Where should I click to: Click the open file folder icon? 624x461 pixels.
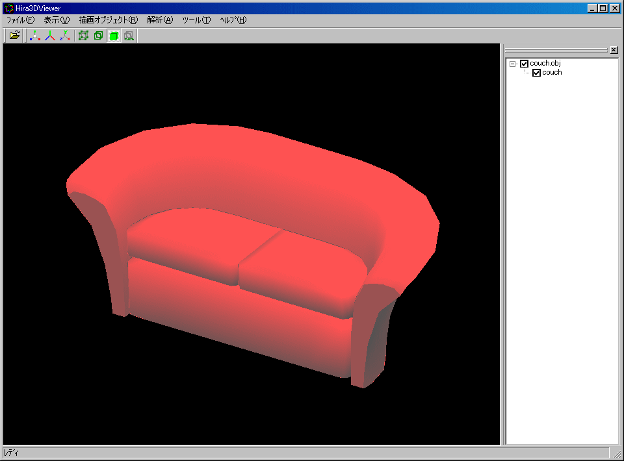[14, 36]
